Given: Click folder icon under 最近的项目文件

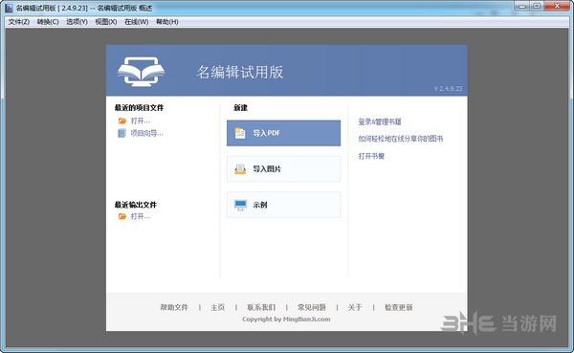Looking at the screenshot, I should (x=122, y=121).
